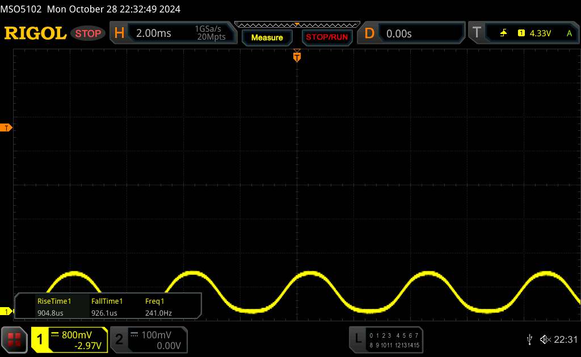Select the RiseTime1 measurement item
The width and height of the screenshot is (581, 357).
pyautogui.click(x=54, y=307)
